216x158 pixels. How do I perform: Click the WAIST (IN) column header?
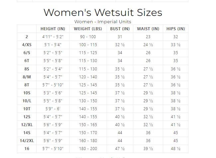coord(148,29)
